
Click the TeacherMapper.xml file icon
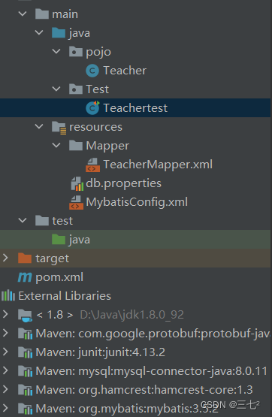coord(92,165)
